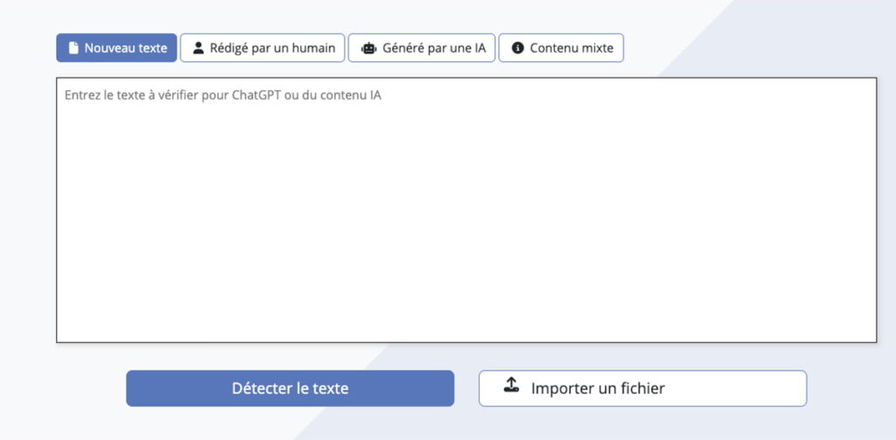The image size is (896, 440).
Task: Start analysis with Détecter le texte
Action: (x=290, y=388)
